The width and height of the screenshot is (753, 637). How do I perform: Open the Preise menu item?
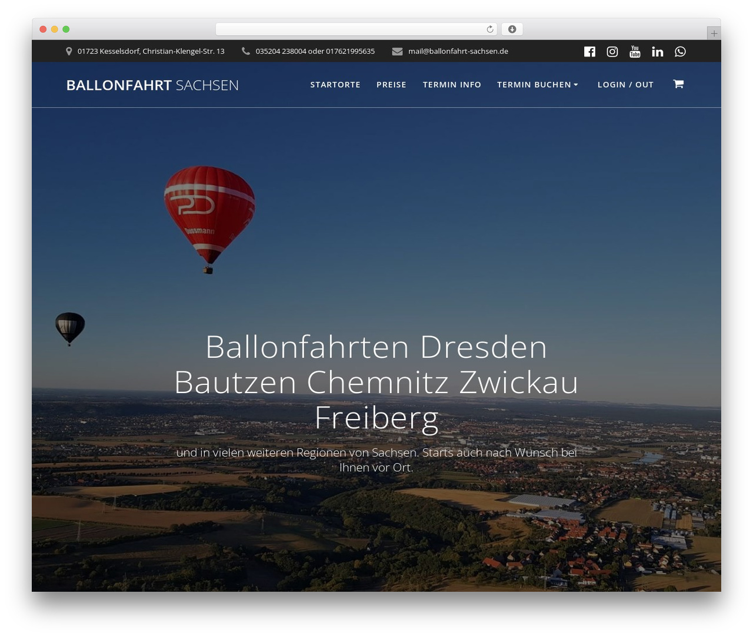click(391, 85)
